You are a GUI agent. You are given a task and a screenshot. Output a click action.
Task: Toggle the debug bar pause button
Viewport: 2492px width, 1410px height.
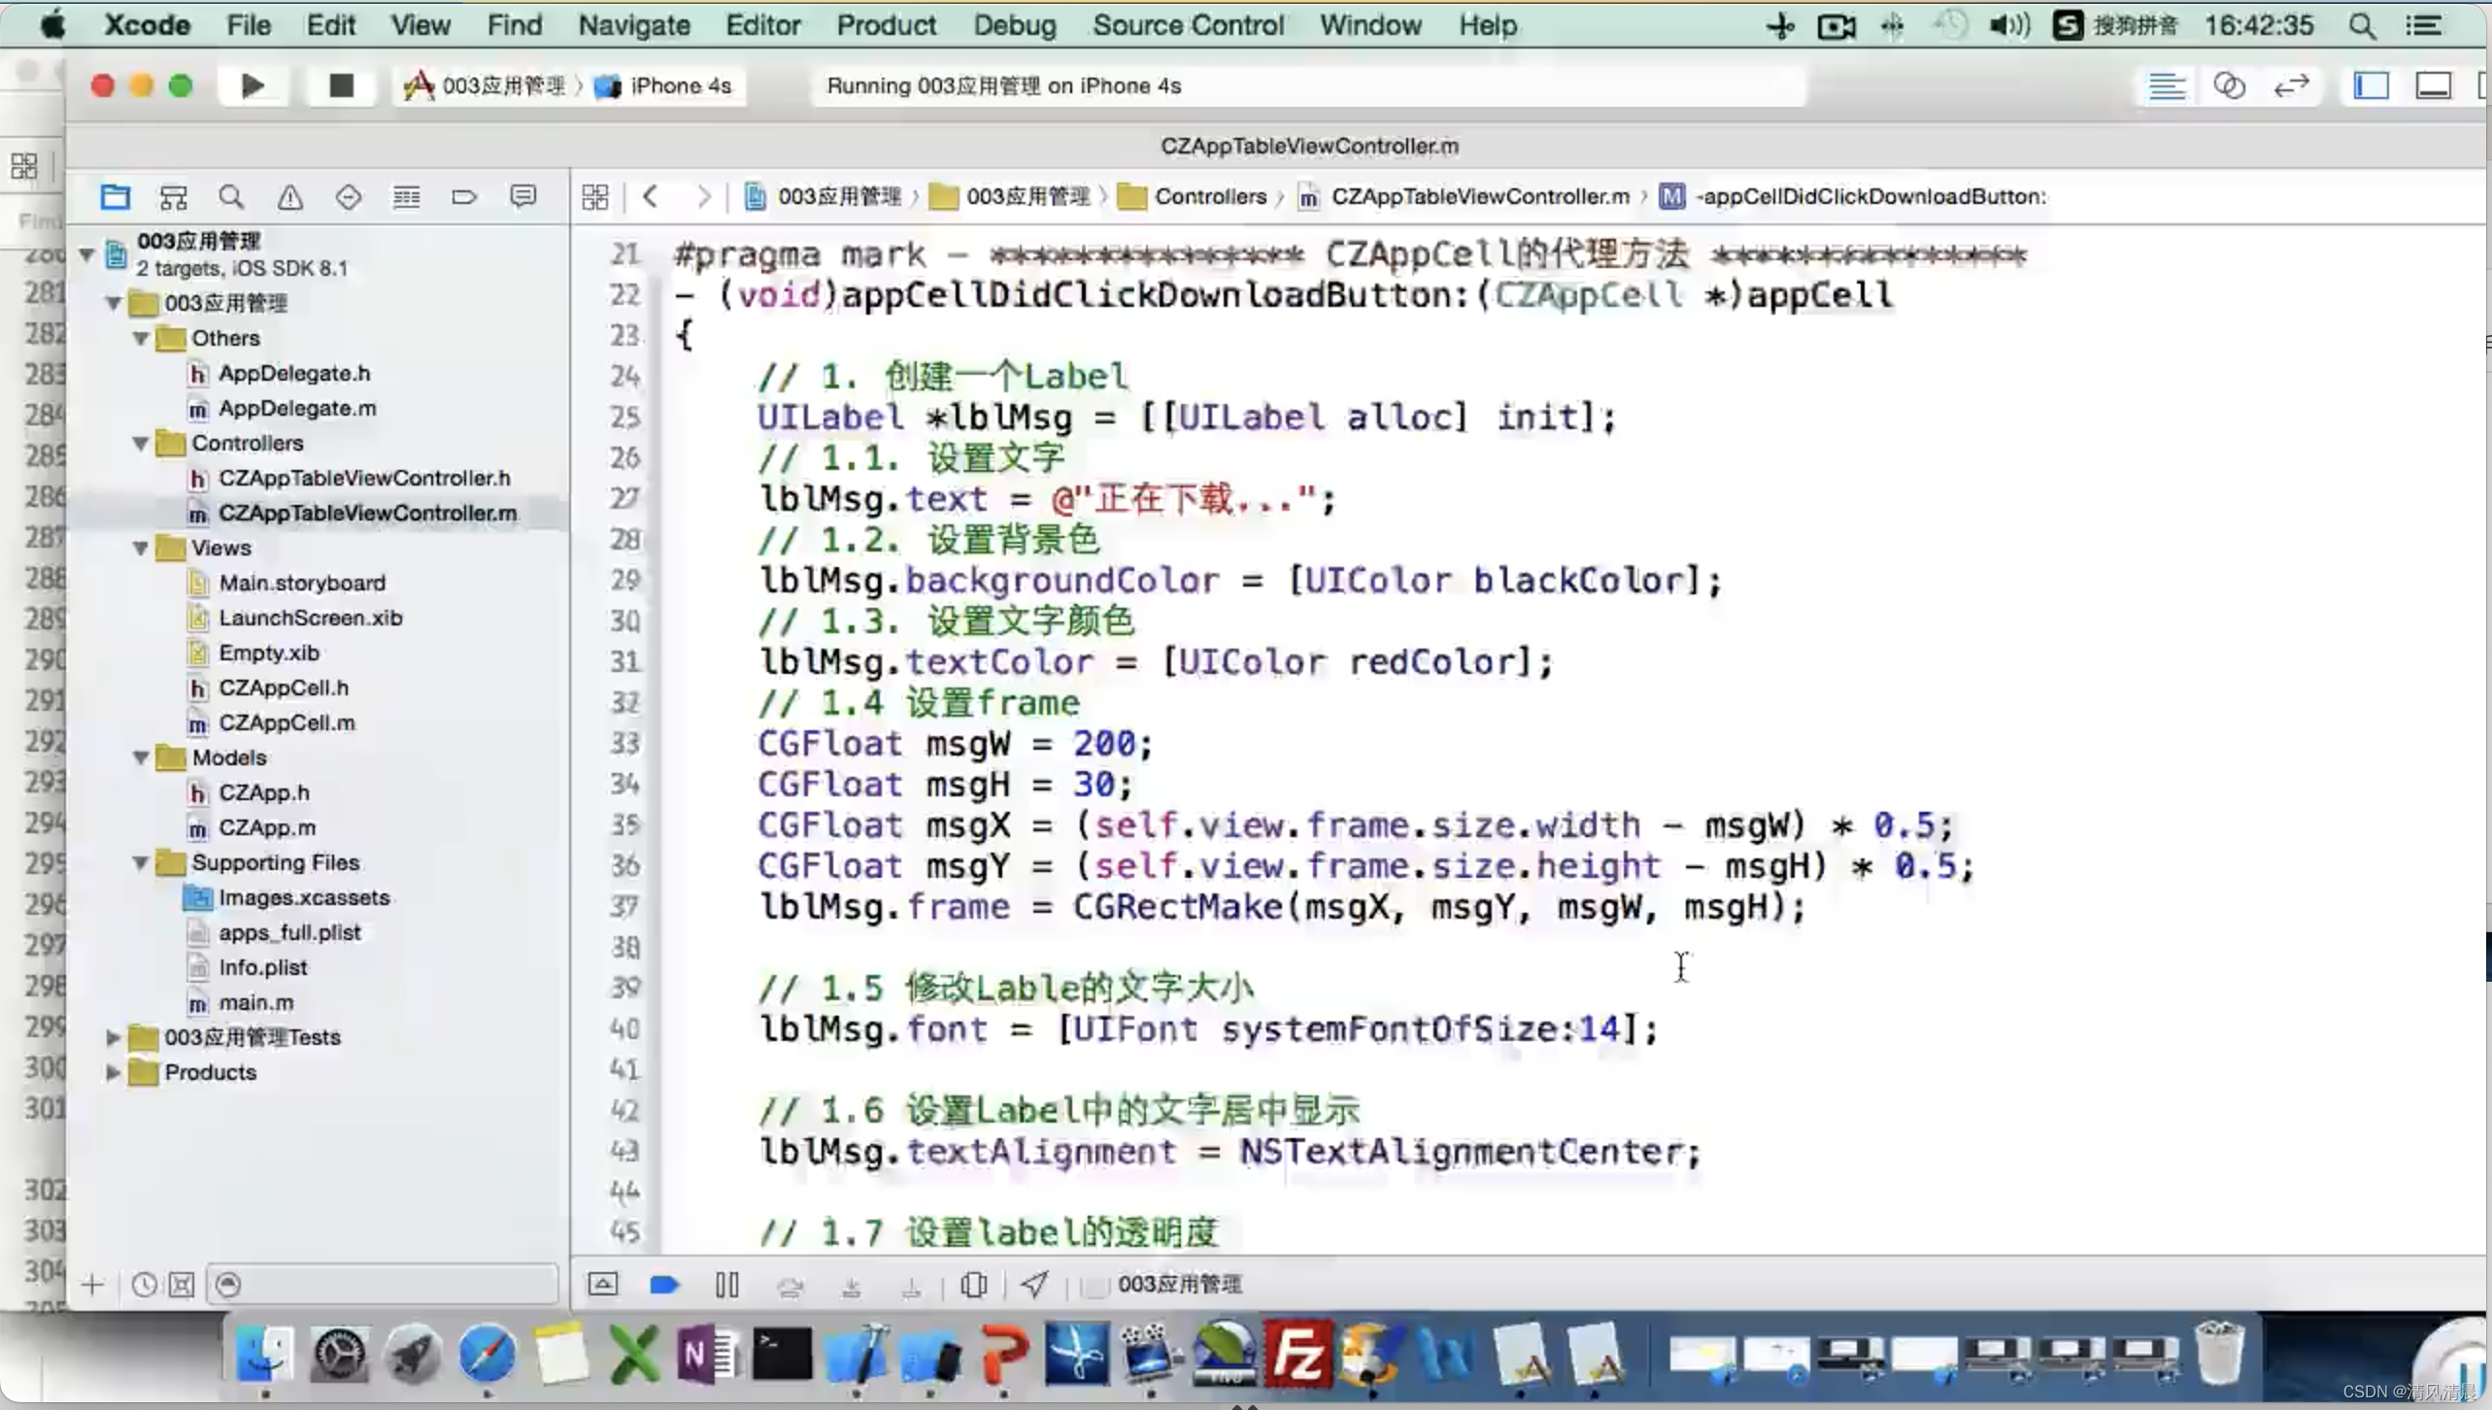click(x=725, y=1284)
